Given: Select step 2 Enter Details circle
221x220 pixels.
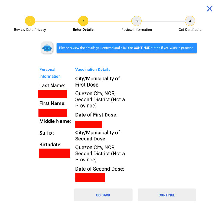Looking at the screenshot, I should click(x=83, y=21).
